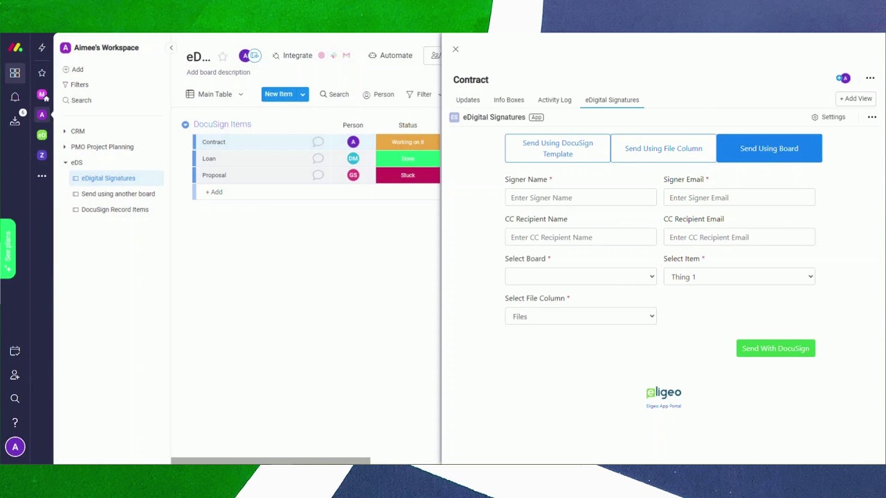Open the Main Table view dropdown

pos(241,94)
